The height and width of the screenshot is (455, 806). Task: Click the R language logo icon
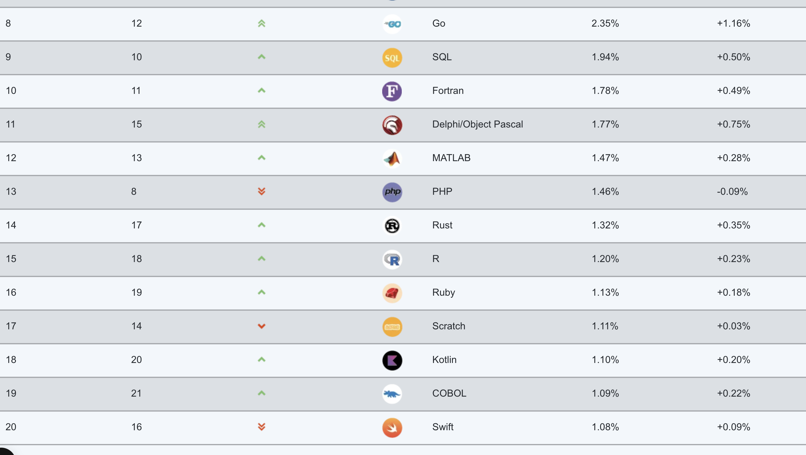pos(392,260)
